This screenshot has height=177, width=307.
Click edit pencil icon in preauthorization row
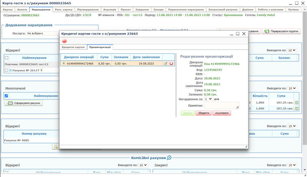166,63
